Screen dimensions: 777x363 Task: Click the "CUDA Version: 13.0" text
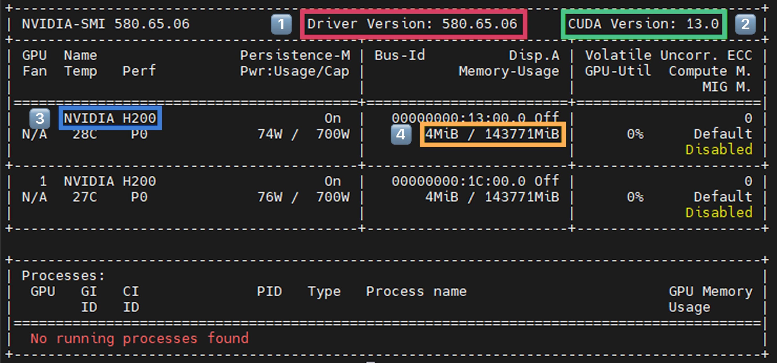click(643, 24)
